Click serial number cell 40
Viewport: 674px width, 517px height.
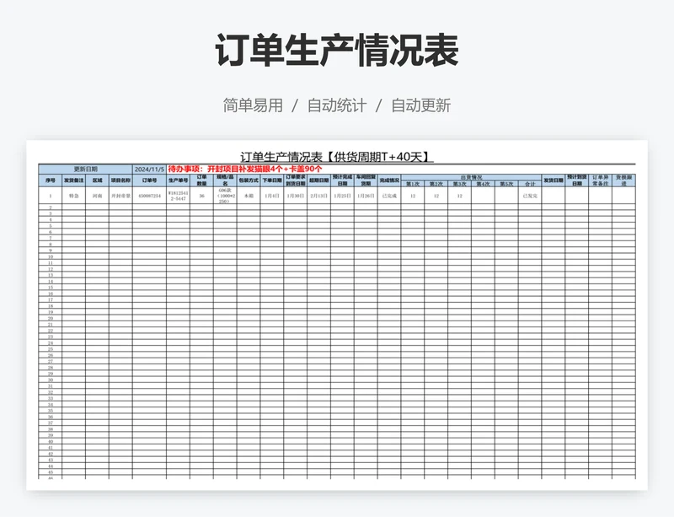(51, 442)
